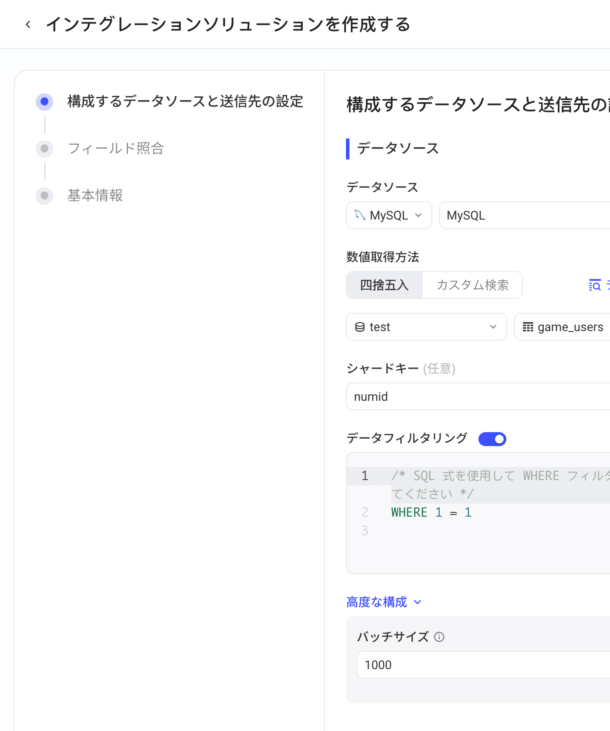
Task: Click the back arrow beside the page title
Action: pos(28,24)
